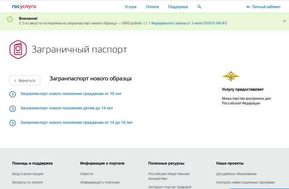Click arrow icon beside 'от 14 до 18 лет'

tap(13, 123)
